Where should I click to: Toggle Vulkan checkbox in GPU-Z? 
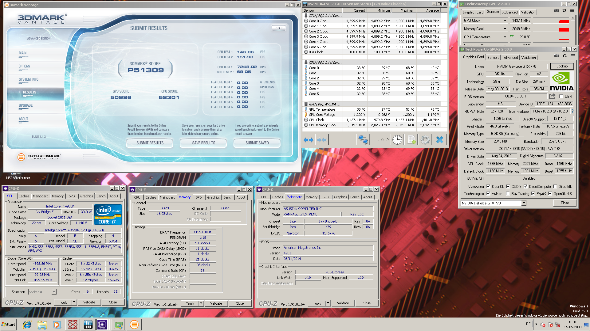tap(488, 193)
